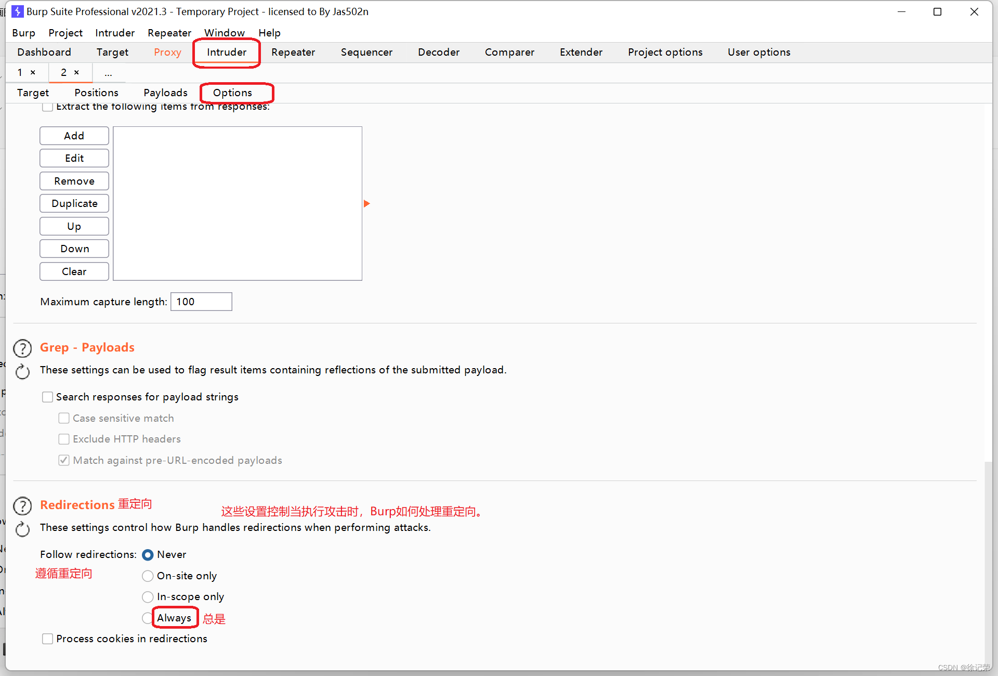Select Intruder attack tab 2
Screen dimensions: 998x676
tap(63, 72)
